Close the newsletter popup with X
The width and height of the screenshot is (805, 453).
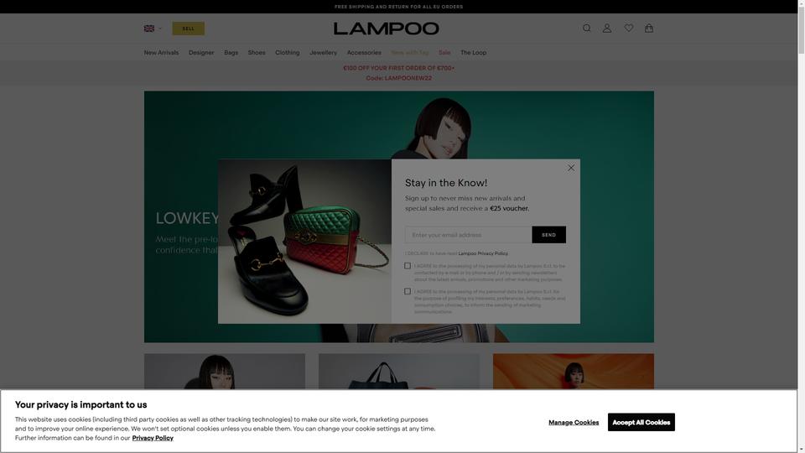pyautogui.click(x=571, y=168)
